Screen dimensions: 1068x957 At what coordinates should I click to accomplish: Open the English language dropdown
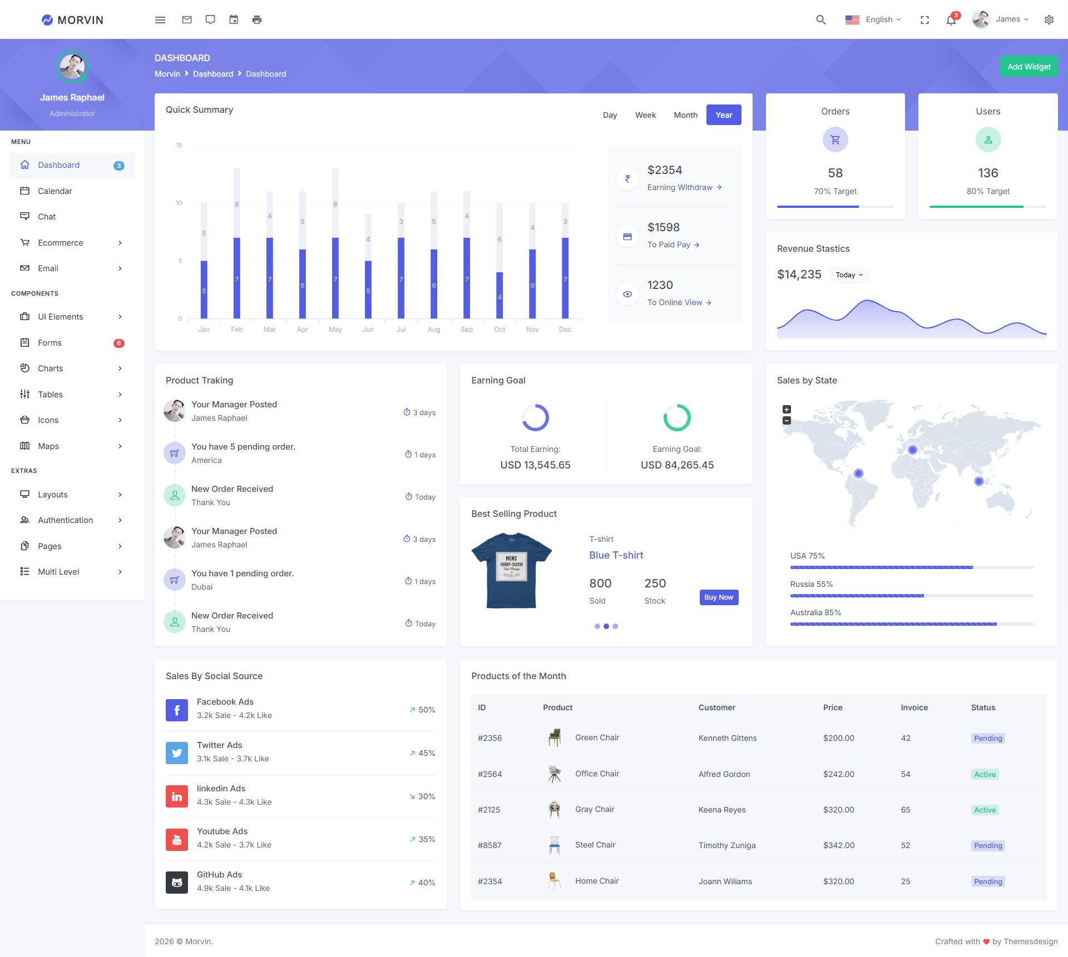[873, 19]
